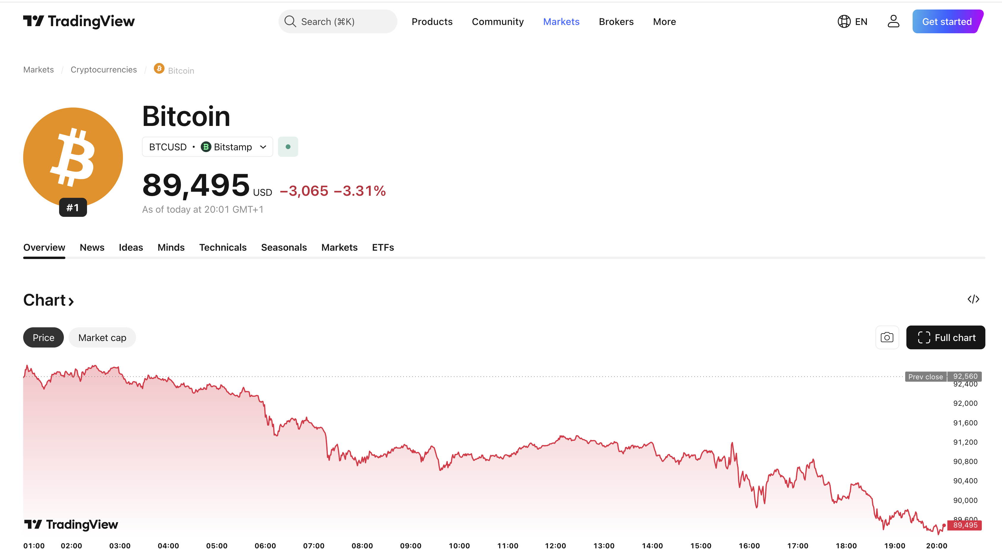Switch chart to Market cap view

point(102,337)
